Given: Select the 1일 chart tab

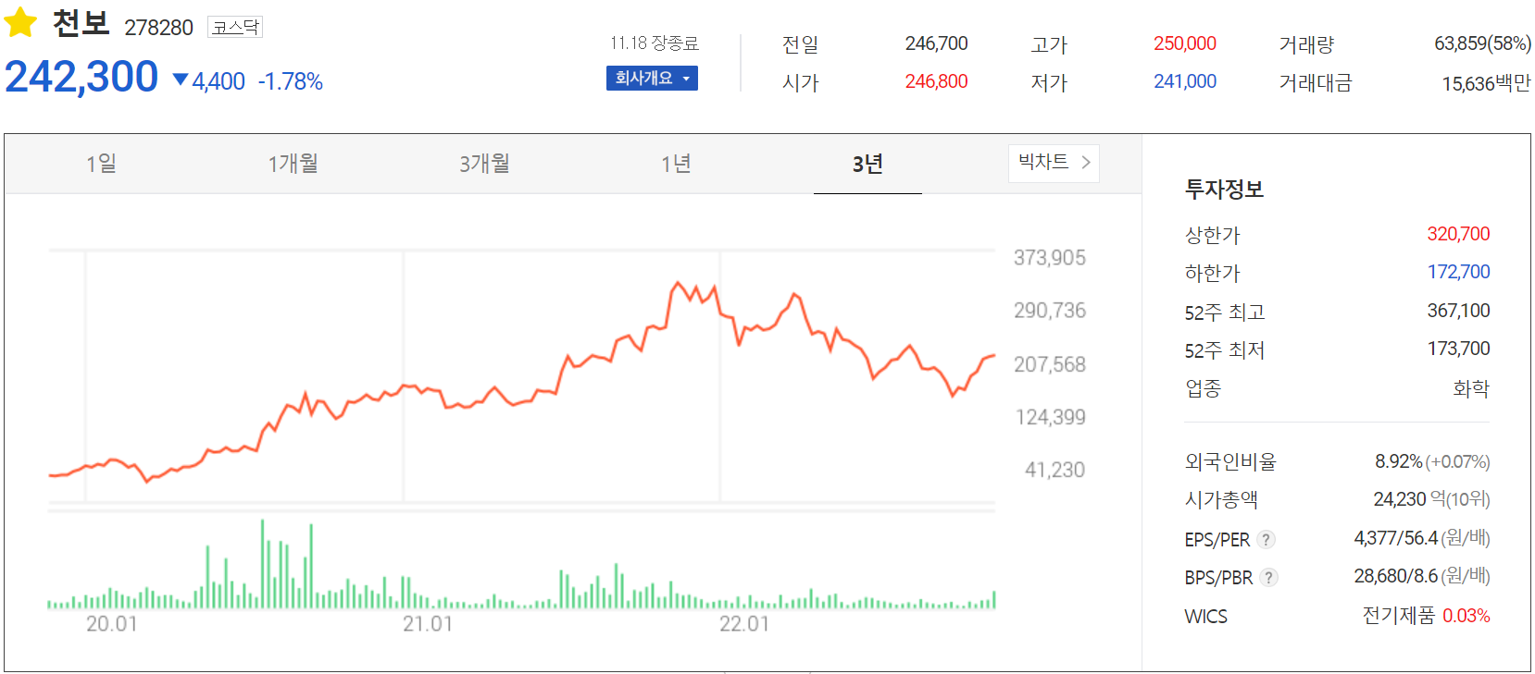Looking at the screenshot, I should tap(101, 164).
